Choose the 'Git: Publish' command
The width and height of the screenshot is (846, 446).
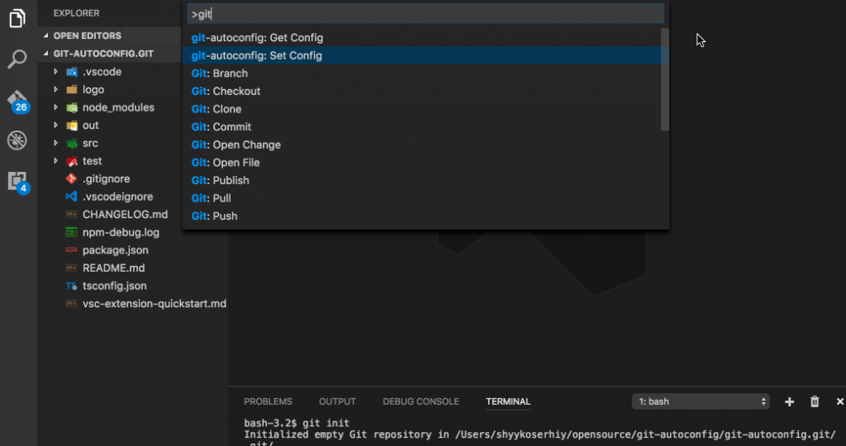[422, 180]
